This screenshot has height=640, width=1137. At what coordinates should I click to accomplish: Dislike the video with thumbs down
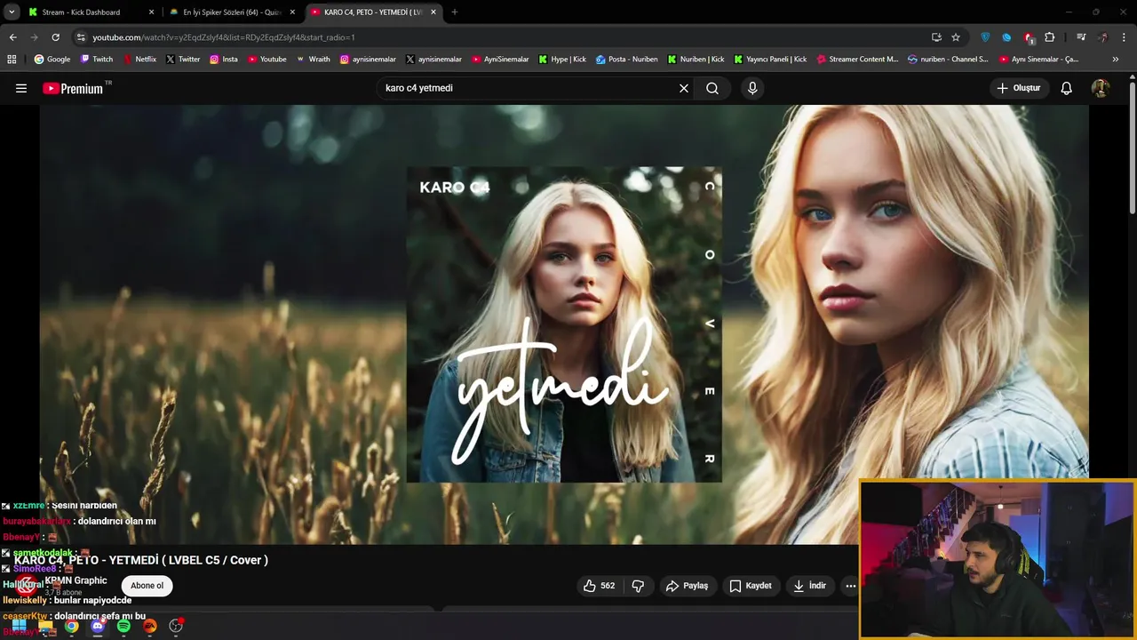pos(638,586)
